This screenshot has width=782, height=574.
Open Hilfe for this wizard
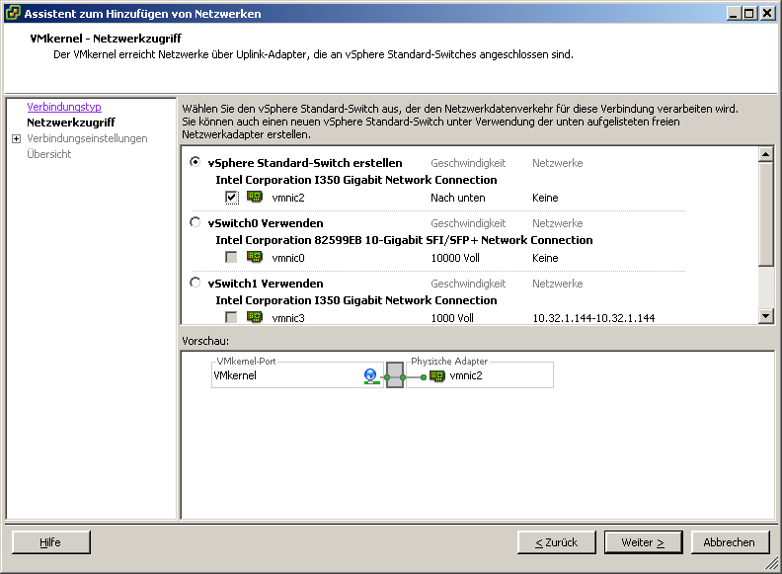point(50,542)
